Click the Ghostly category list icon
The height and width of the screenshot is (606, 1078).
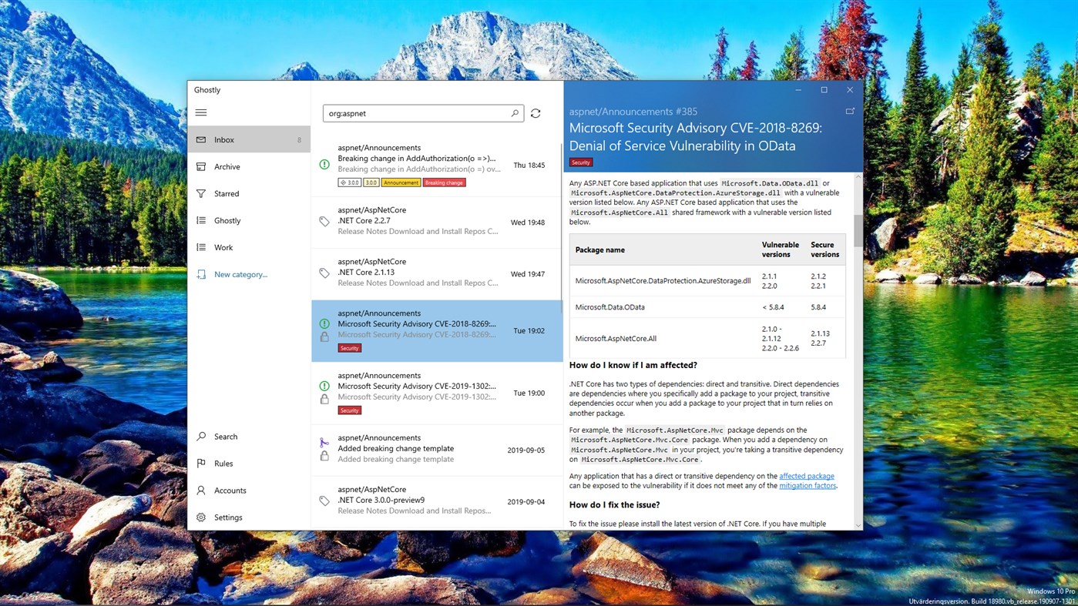coord(201,220)
